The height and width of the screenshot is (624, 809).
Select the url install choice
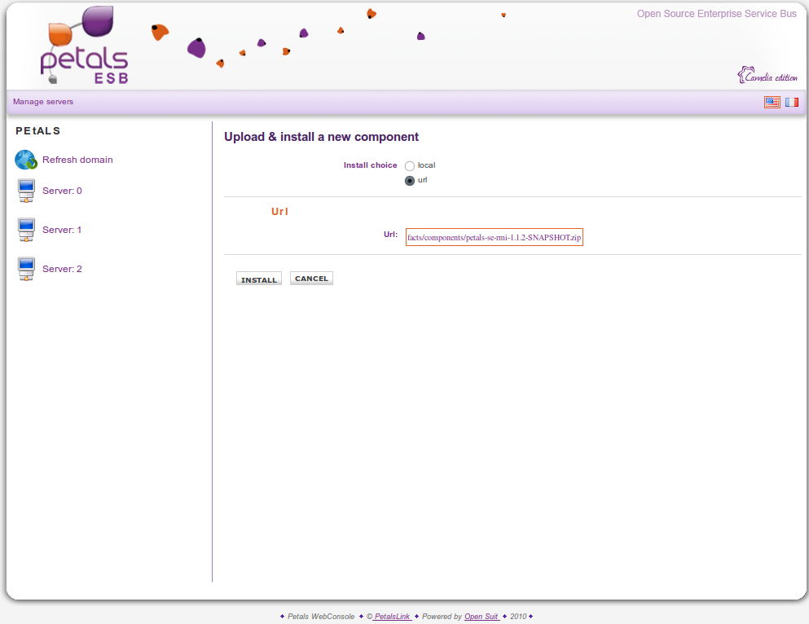click(x=410, y=181)
